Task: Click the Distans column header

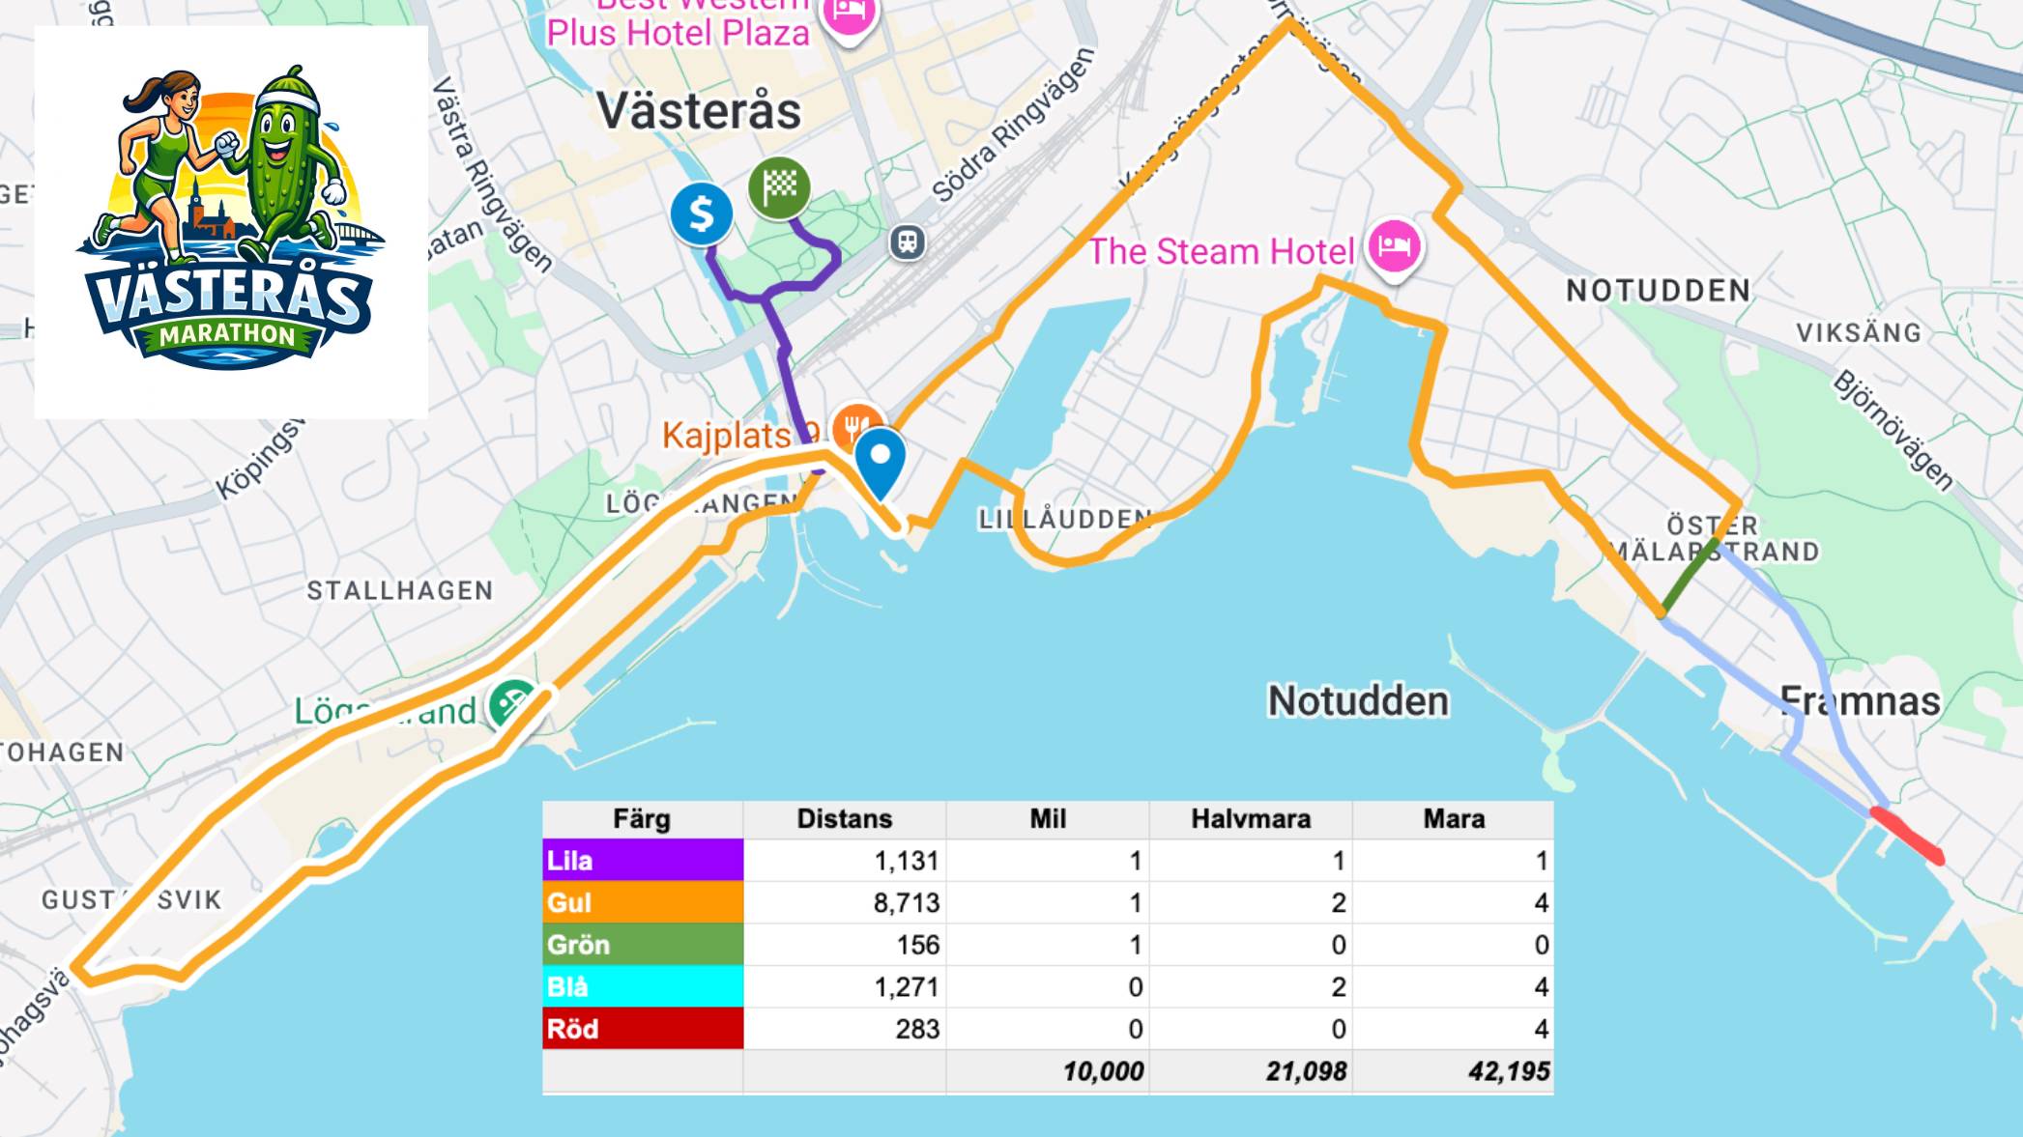Action: pyautogui.click(x=844, y=819)
